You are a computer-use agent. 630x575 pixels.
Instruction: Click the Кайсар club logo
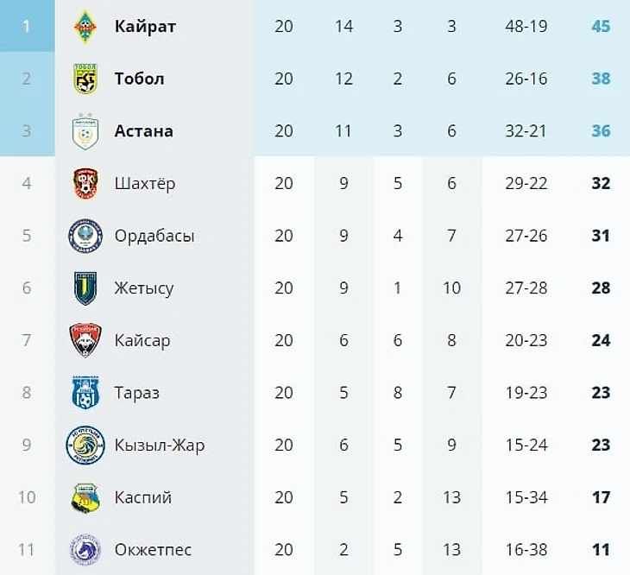[85, 341]
